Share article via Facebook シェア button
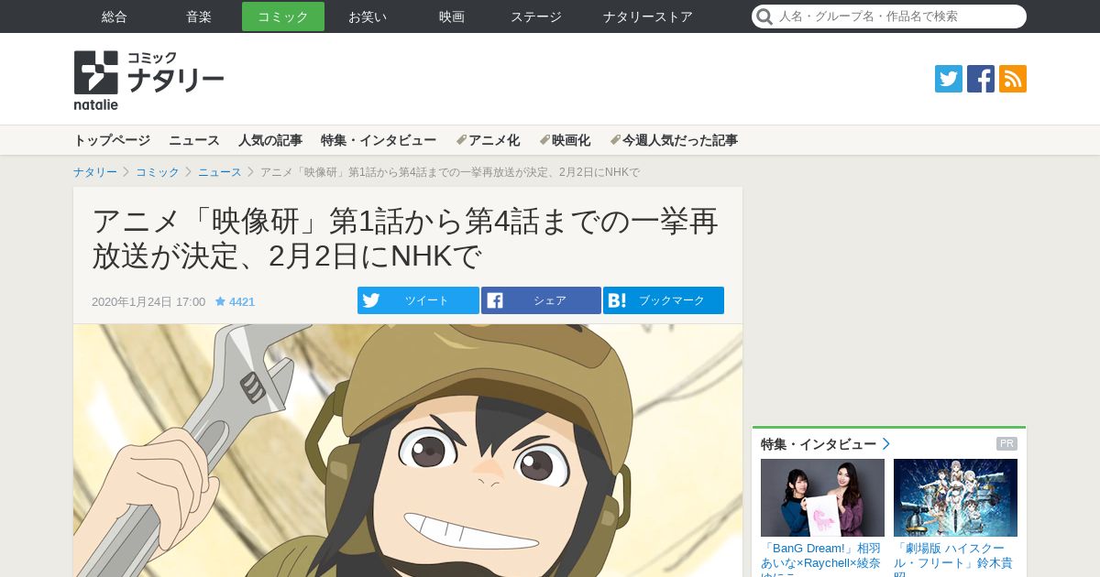The width and height of the screenshot is (1100, 577). tap(541, 300)
